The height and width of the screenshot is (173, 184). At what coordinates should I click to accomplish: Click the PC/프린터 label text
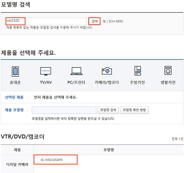coord(76,82)
